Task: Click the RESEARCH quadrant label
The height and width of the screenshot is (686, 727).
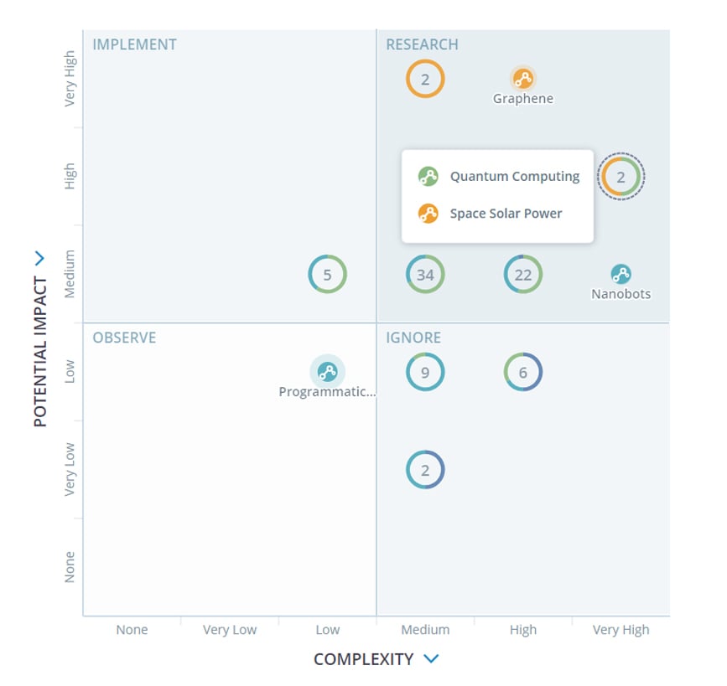Action: [422, 44]
